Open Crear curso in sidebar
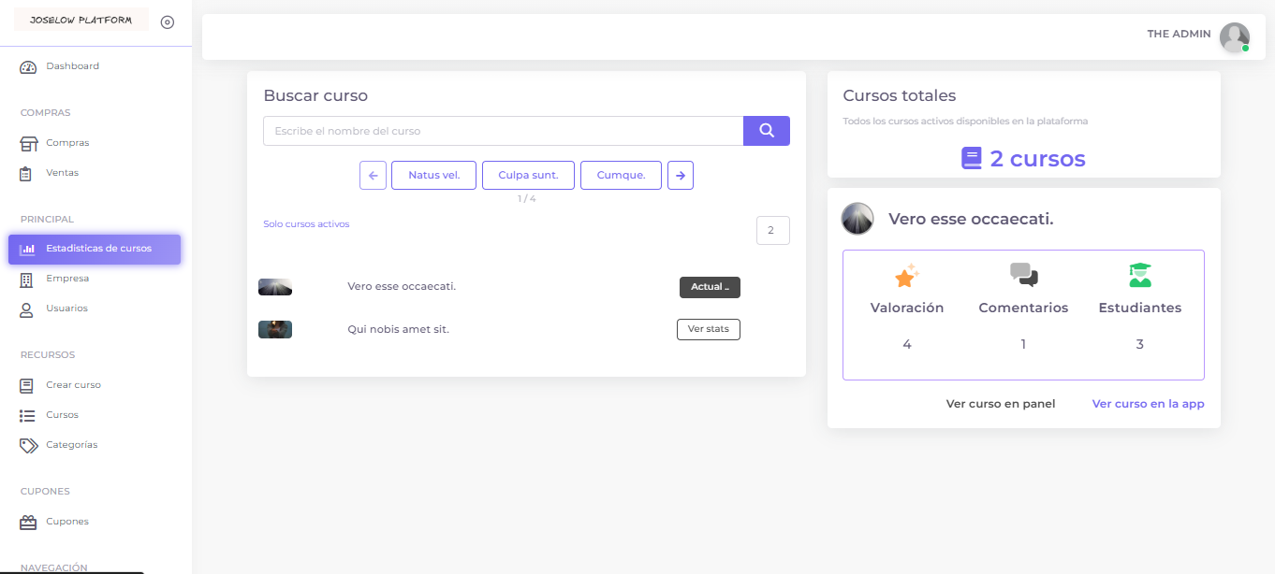 (73, 385)
